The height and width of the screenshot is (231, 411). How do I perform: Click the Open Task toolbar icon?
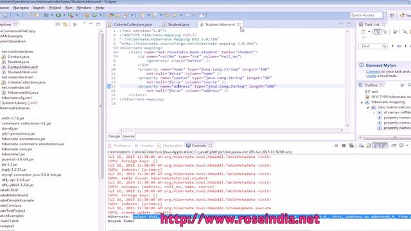pyautogui.click(x=118, y=15)
